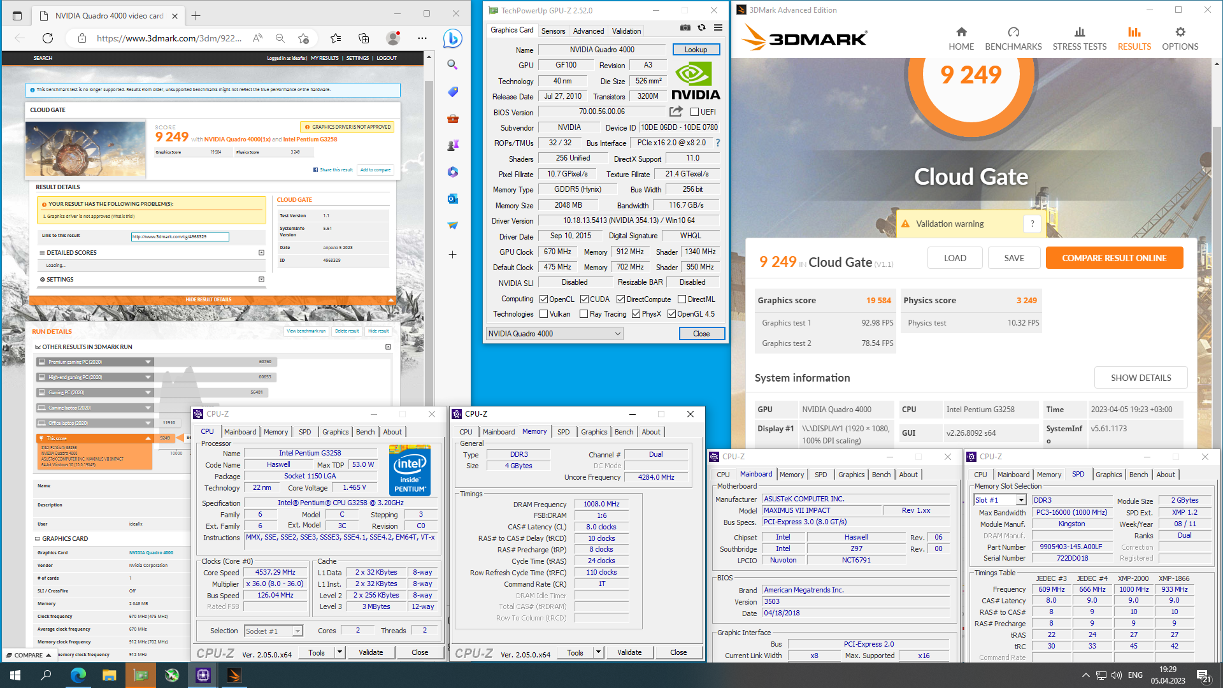
Task: Open 3DMark BENCHMARKS section
Action: click(1013, 38)
